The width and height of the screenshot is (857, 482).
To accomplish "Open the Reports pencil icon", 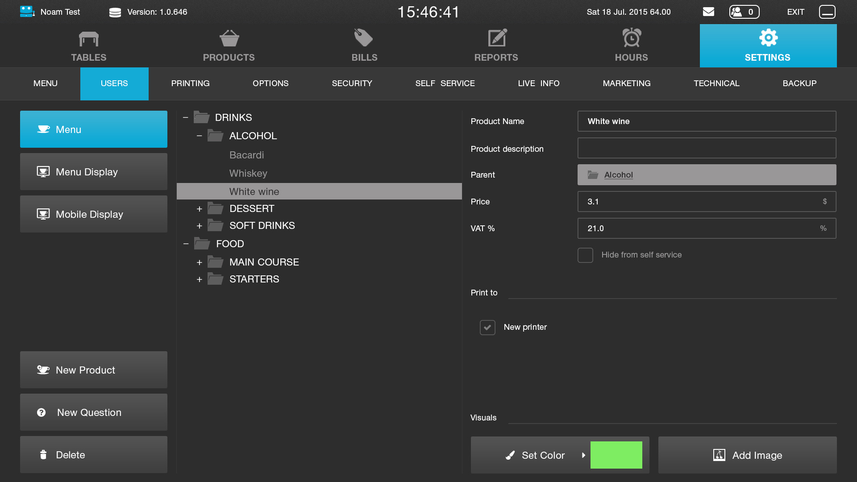I will (497, 38).
